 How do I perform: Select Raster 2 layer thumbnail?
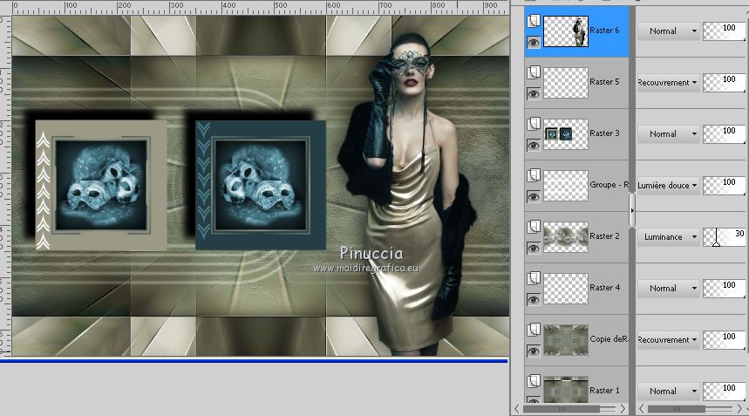[566, 237]
